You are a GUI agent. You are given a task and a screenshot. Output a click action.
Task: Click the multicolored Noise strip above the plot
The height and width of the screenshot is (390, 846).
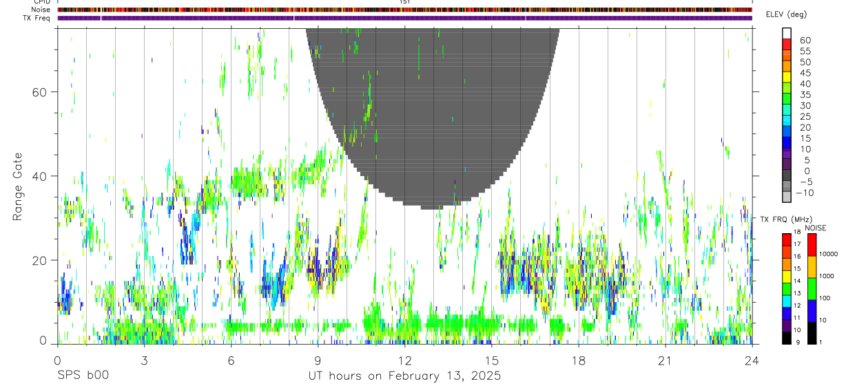point(404,10)
